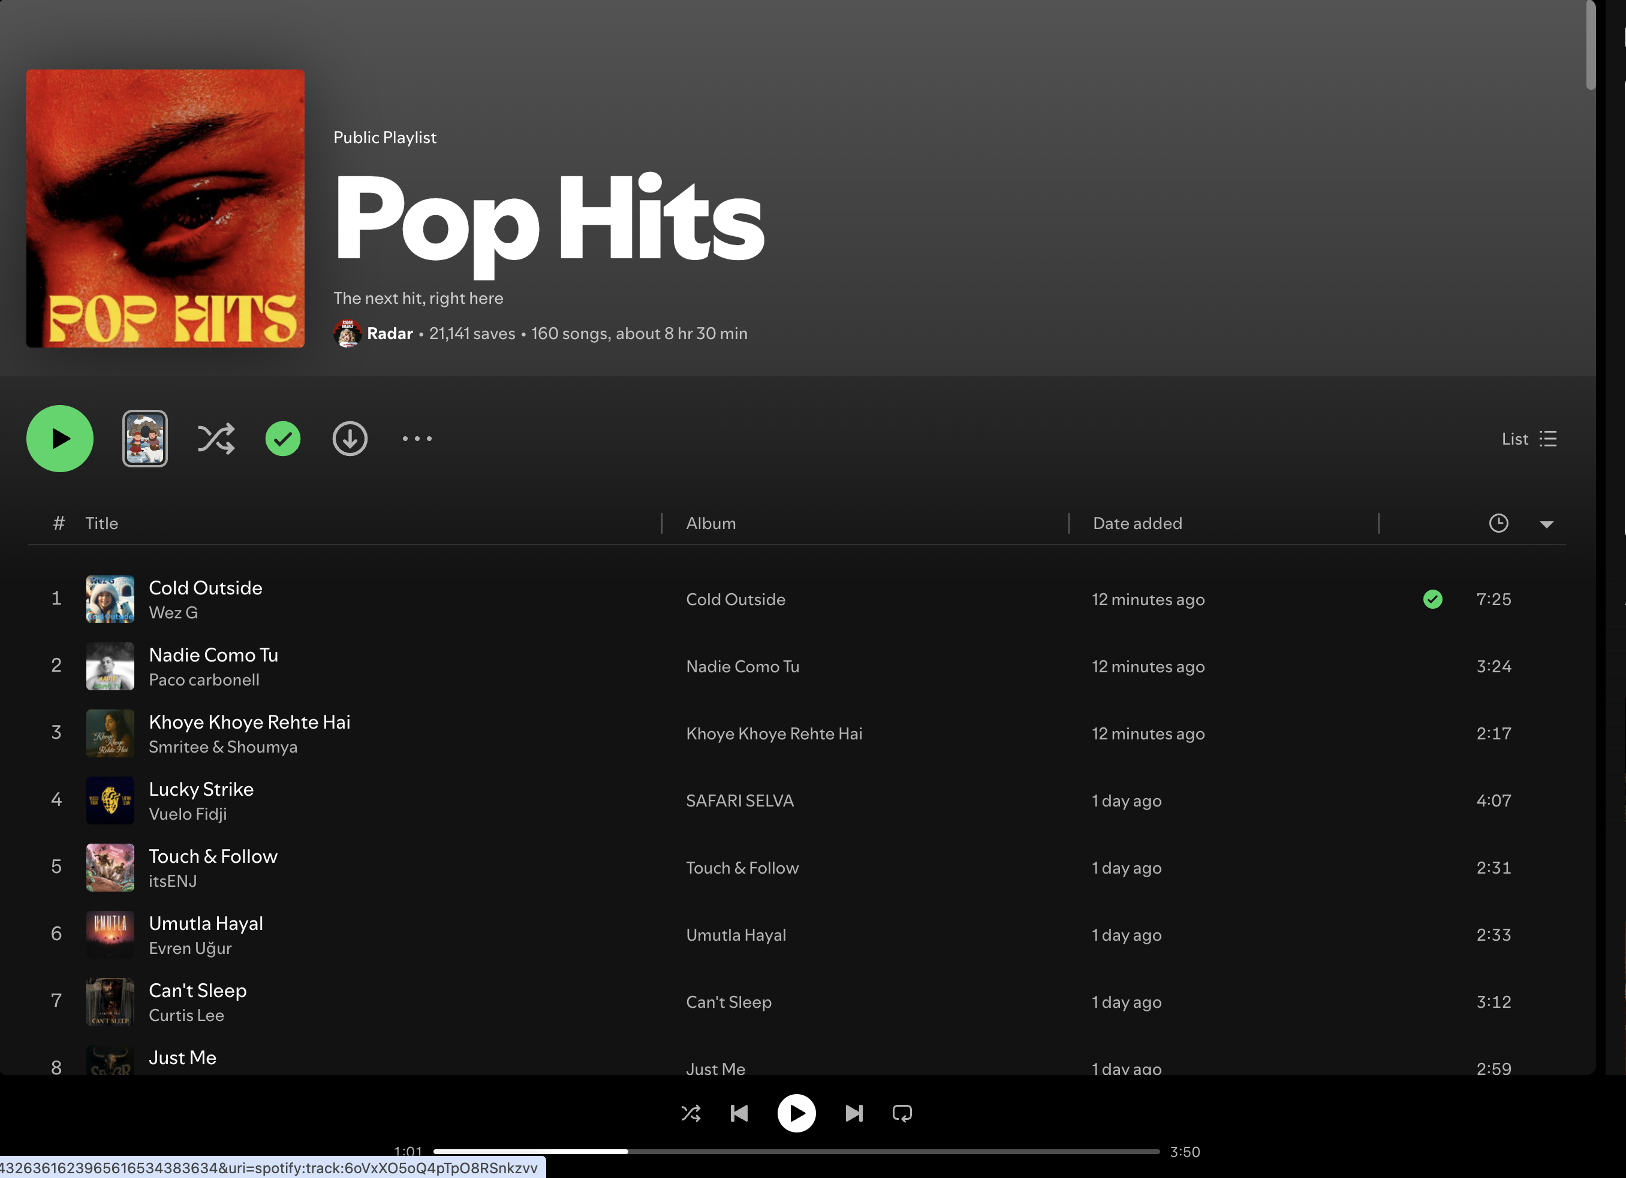Skip to next track in player bar
The width and height of the screenshot is (1626, 1178).
pos(853,1113)
